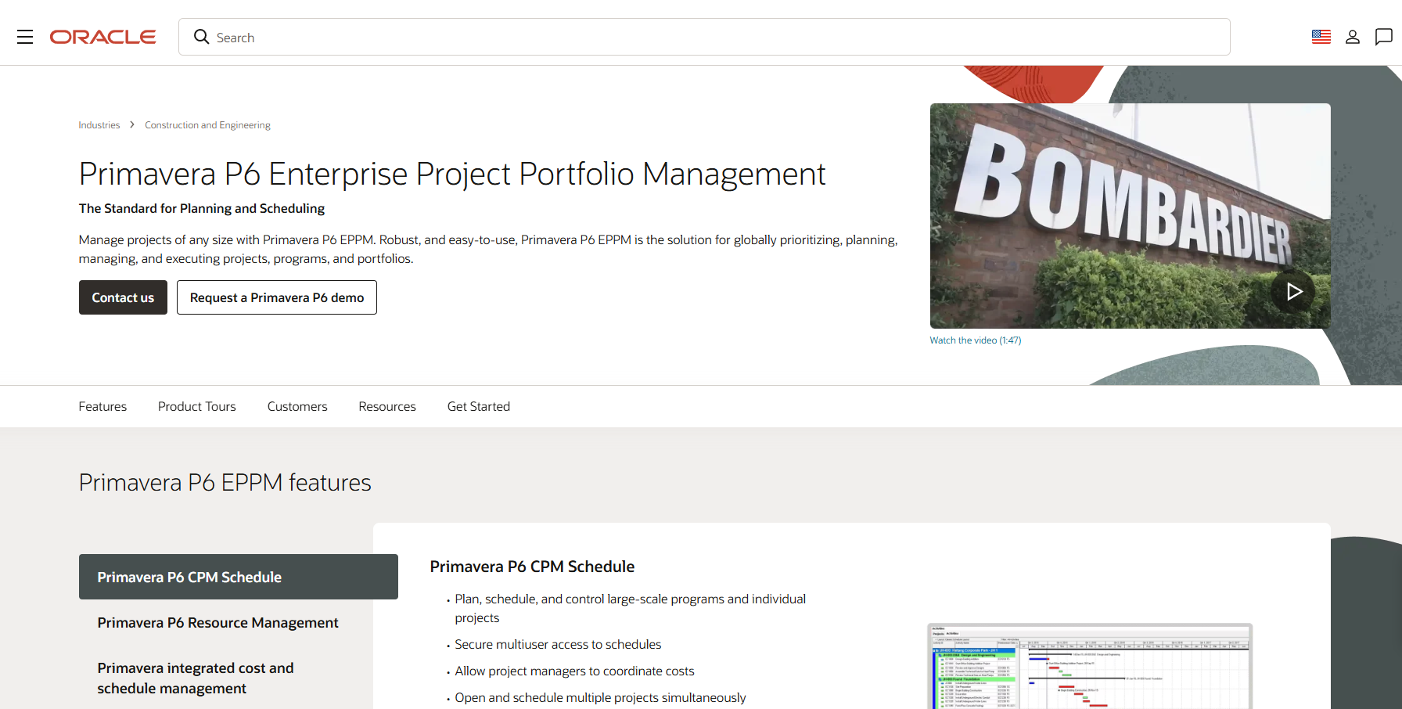Click the Primavera P6 Enterprise Project Portfolio Management title
Image resolution: width=1402 pixels, height=709 pixels.
coord(452,174)
